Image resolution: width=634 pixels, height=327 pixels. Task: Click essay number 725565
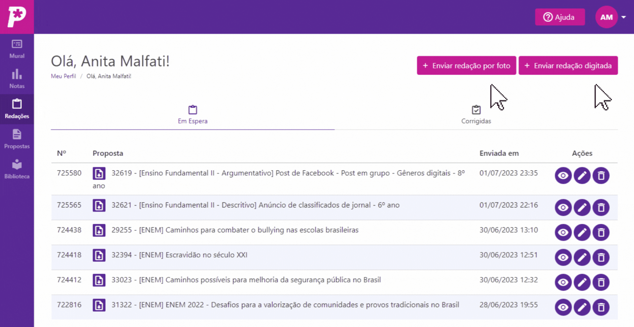(69, 205)
